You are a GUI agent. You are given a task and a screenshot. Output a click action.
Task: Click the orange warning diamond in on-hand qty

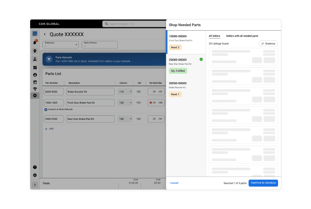point(151,103)
